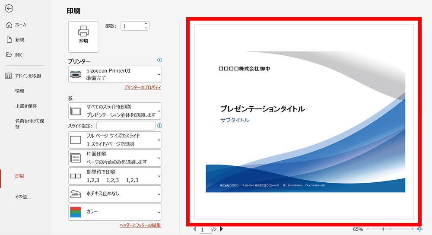Click the スライド指定 input field
Viewport: 432px width, 235px height.
(x=126, y=126)
